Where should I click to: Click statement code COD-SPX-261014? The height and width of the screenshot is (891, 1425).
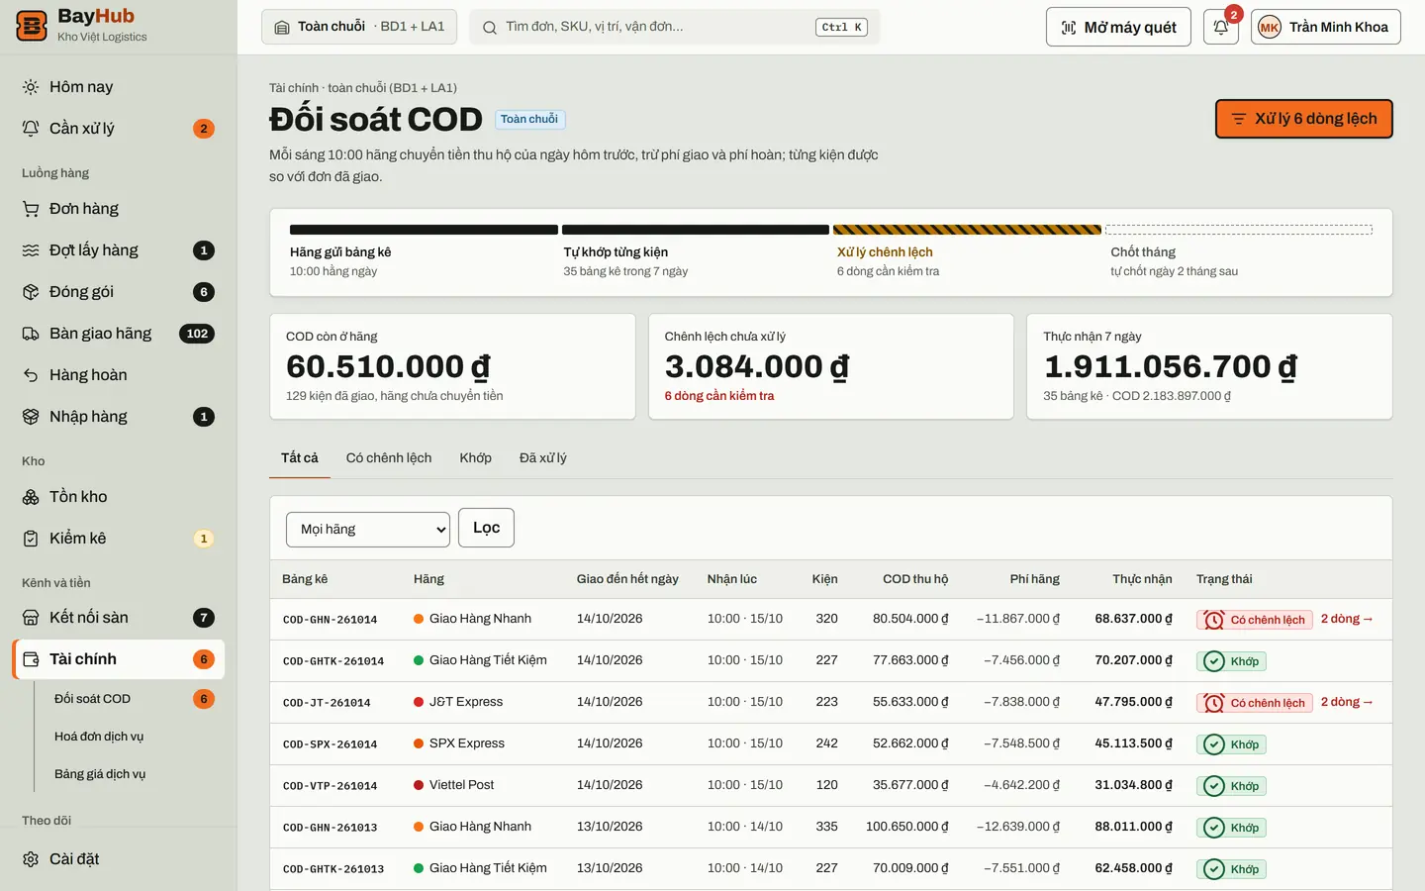tap(330, 744)
